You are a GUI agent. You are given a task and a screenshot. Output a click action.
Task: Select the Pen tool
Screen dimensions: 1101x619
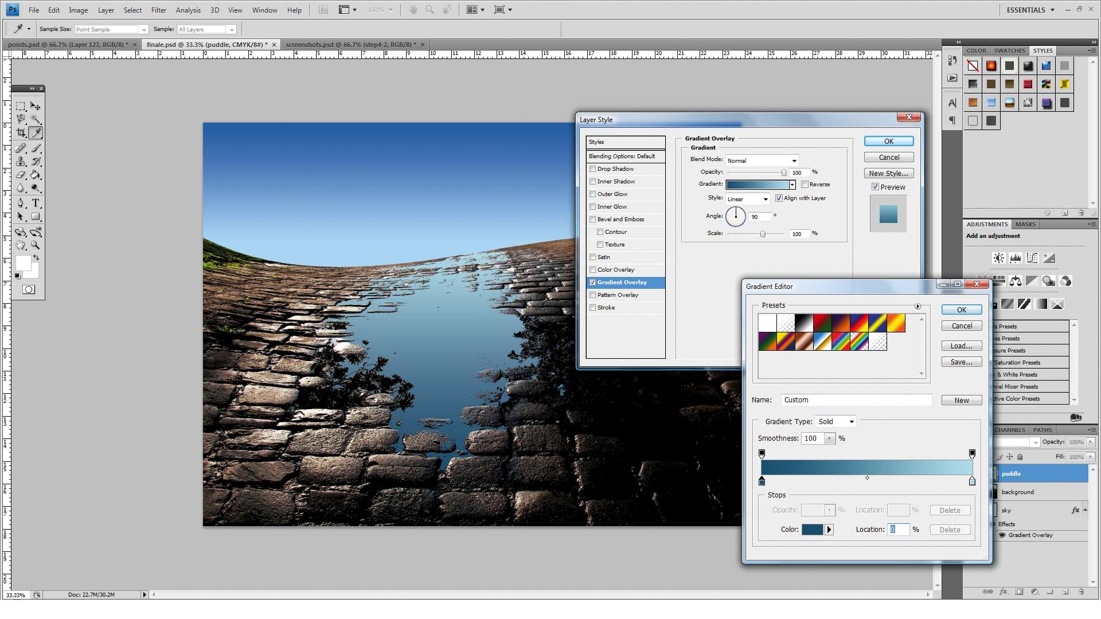21,203
